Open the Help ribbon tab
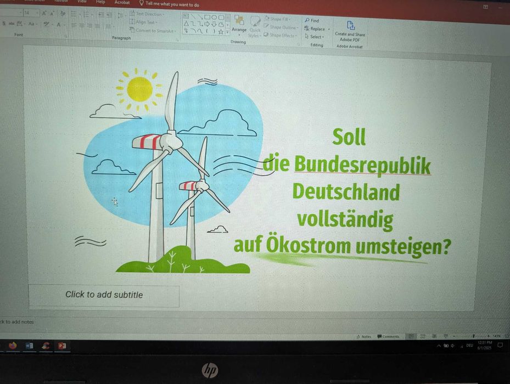Image resolution: width=510 pixels, height=384 pixels. (x=100, y=2)
